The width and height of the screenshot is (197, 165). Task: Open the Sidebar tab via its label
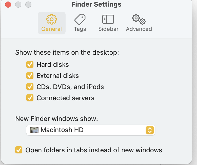click(108, 29)
